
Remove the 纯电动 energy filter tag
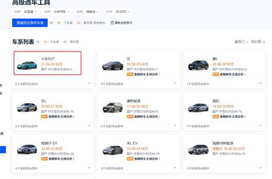tap(98, 11)
